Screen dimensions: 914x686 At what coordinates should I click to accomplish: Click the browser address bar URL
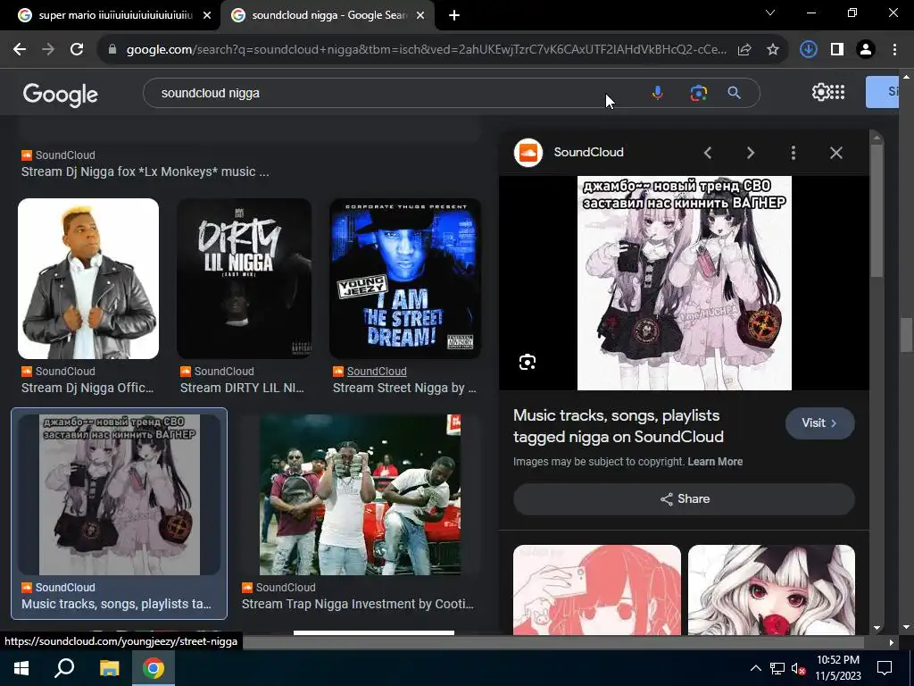(426, 50)
